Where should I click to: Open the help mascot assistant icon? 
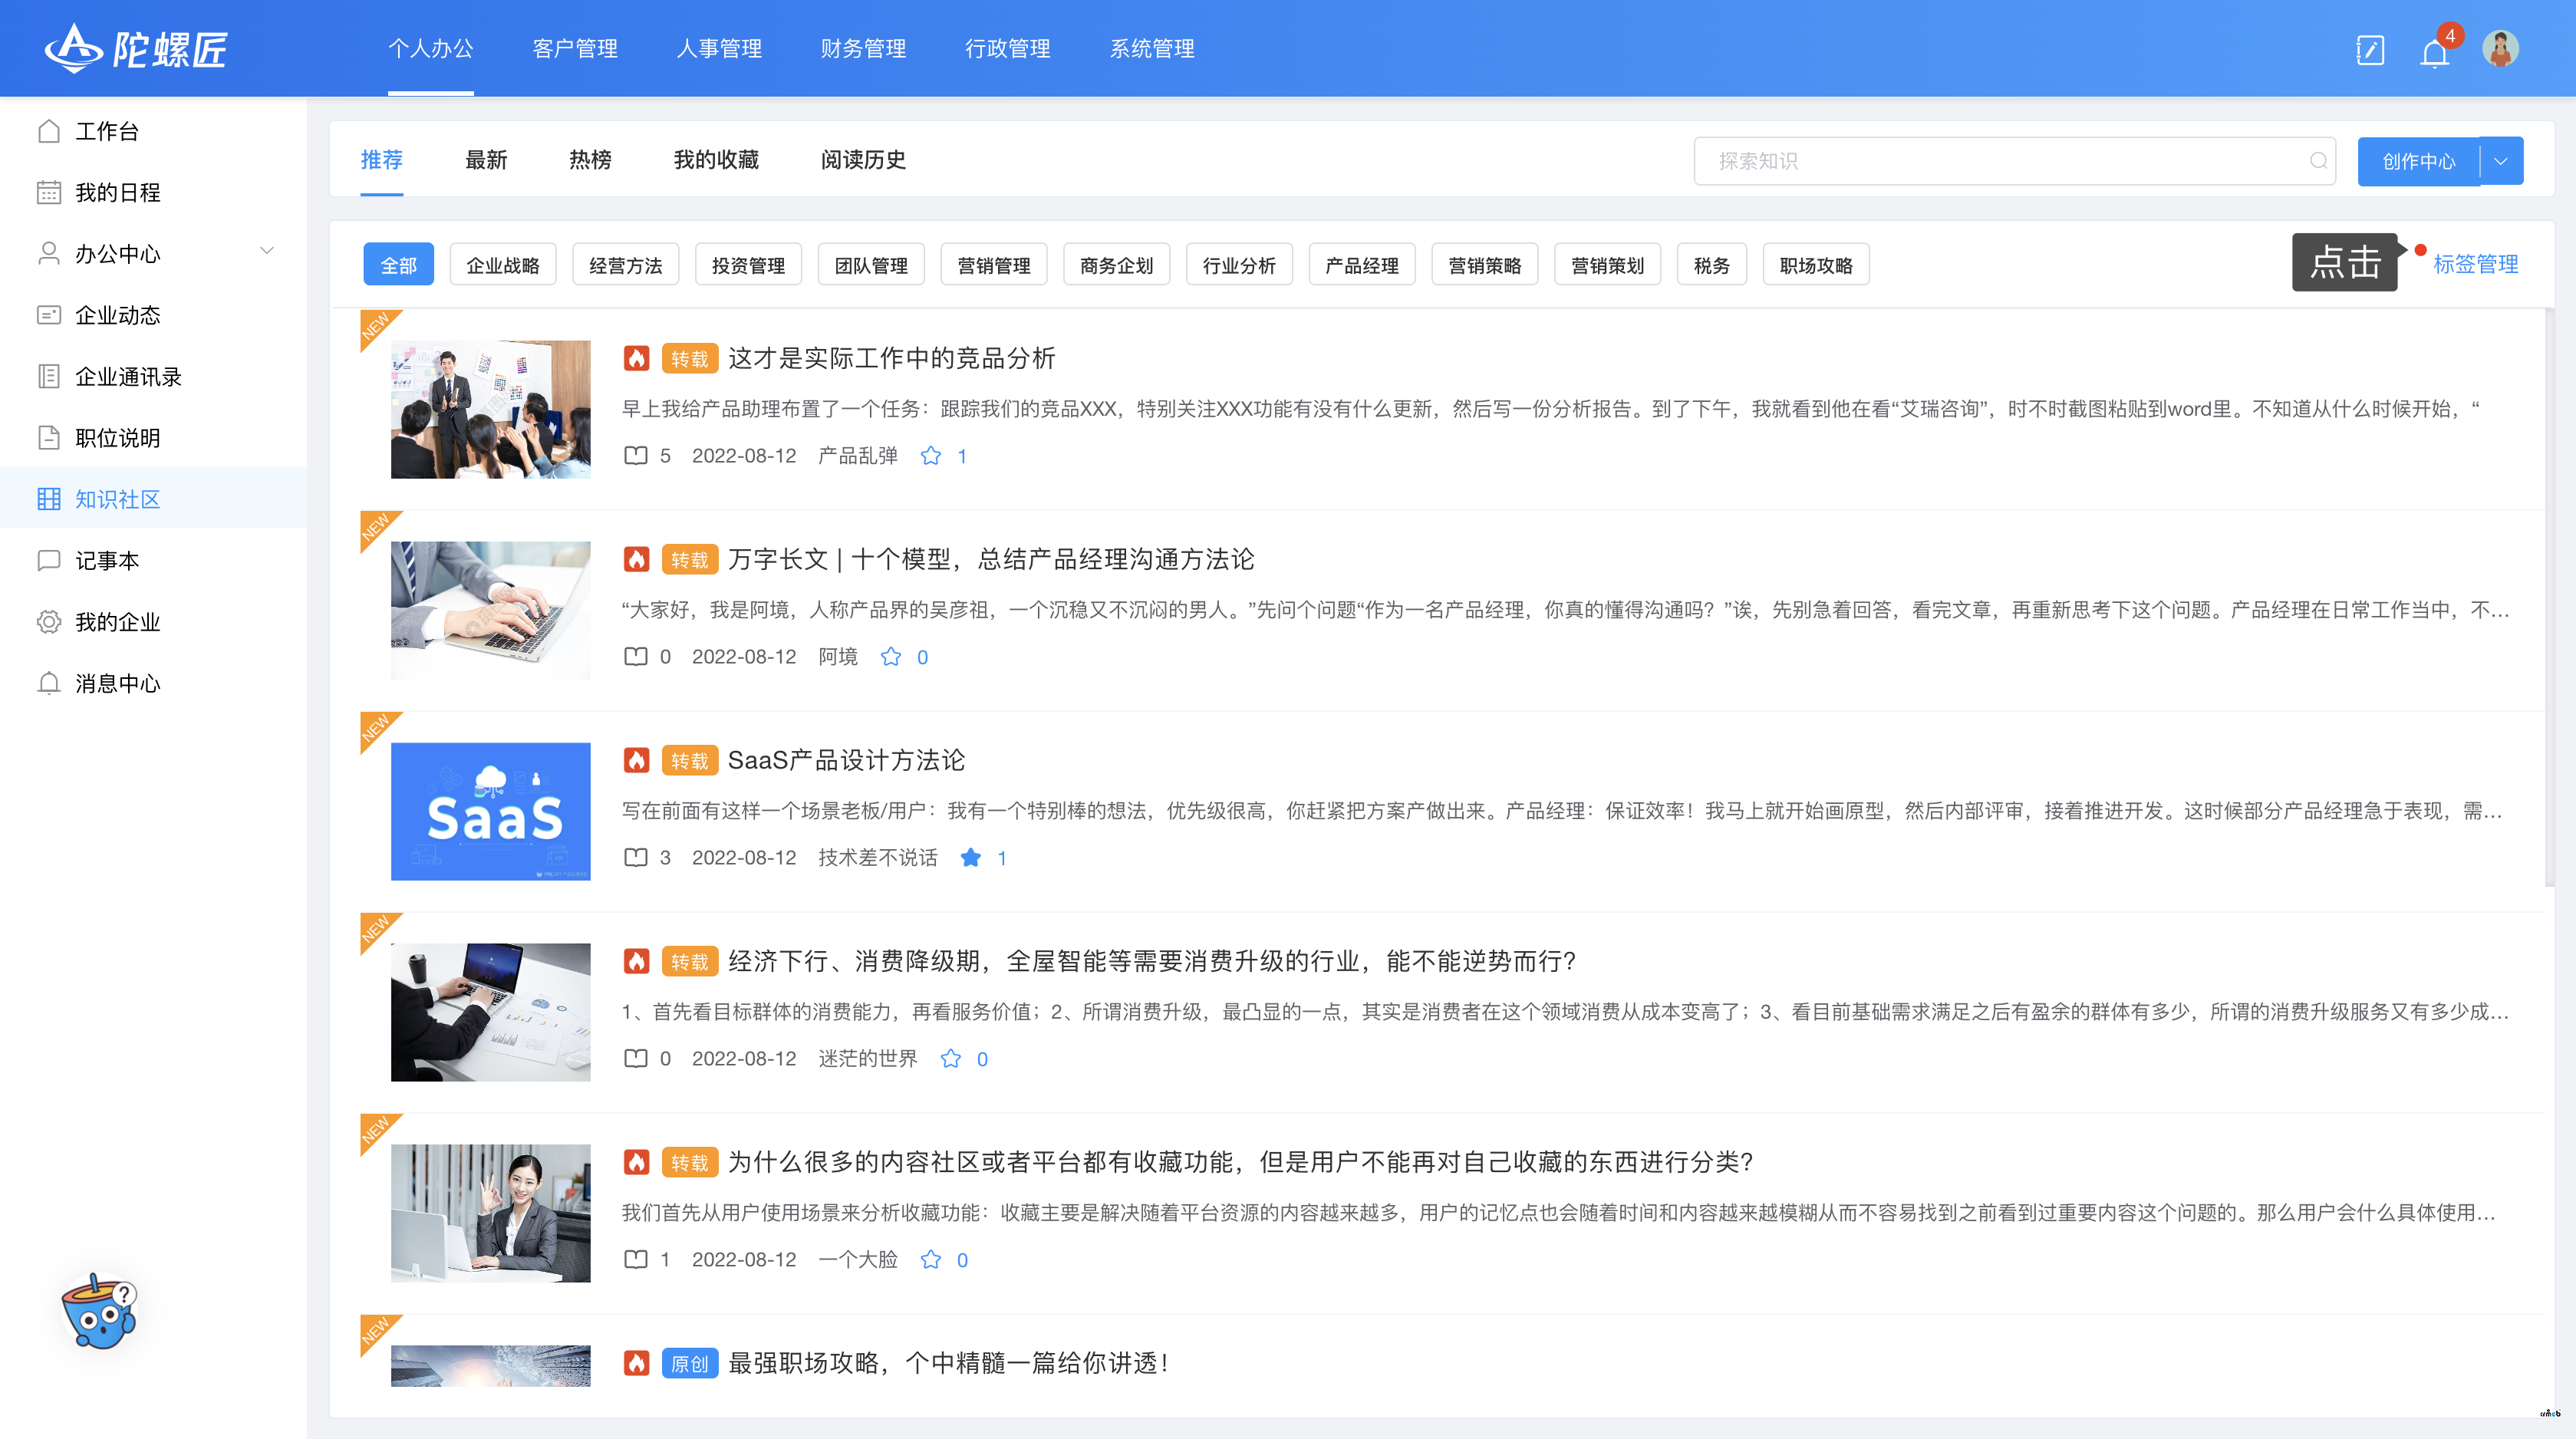tap(99, 1311)
